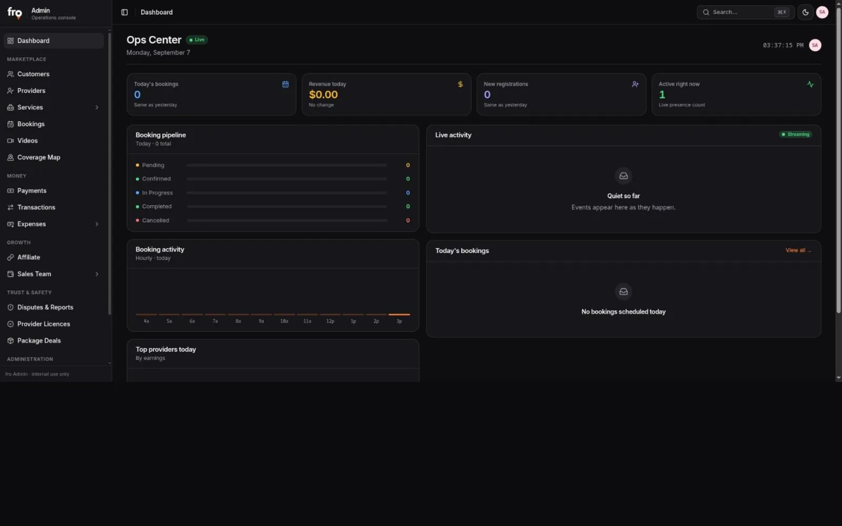
Task: Click the Live badge next to Ops Center
Action: click(197, 40)
